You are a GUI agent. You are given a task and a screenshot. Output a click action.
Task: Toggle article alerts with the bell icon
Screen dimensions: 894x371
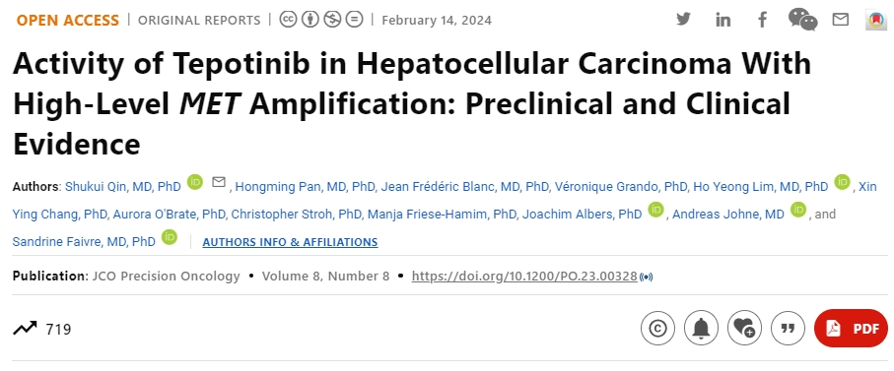[x=701, y=329]
